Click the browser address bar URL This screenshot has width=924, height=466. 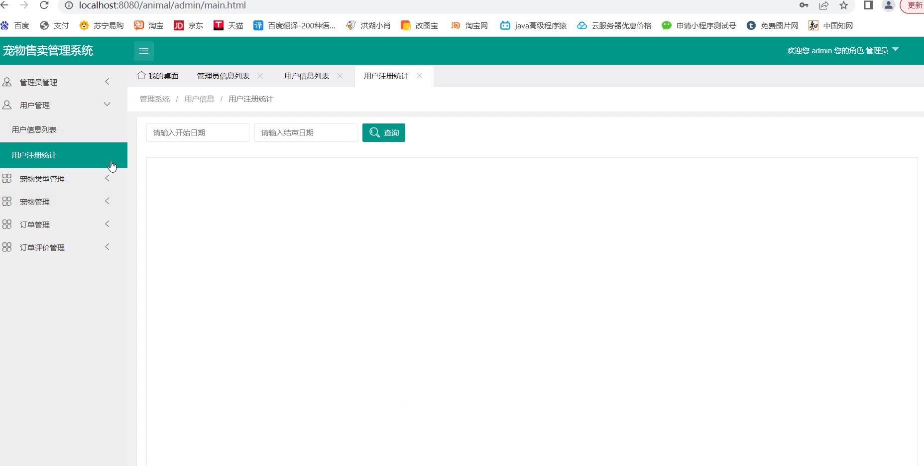click(x=162, y=5)
